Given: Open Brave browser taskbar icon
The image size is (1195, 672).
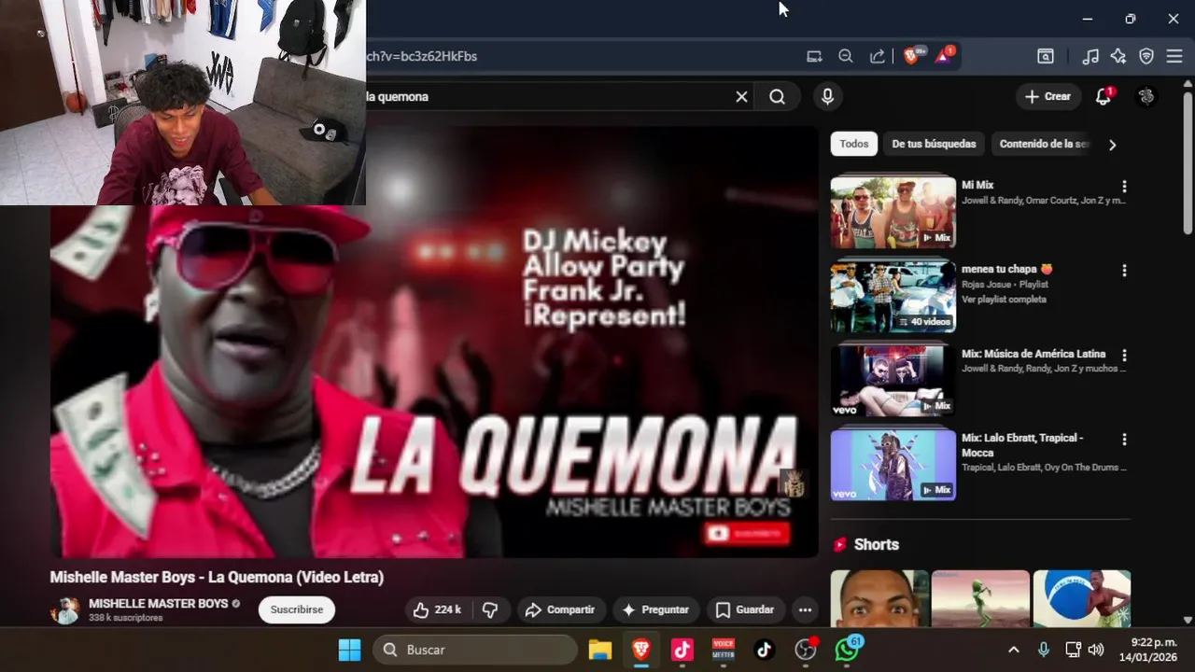Looking at the screenshot, I should pyautogui.click(x=641, y=650).
